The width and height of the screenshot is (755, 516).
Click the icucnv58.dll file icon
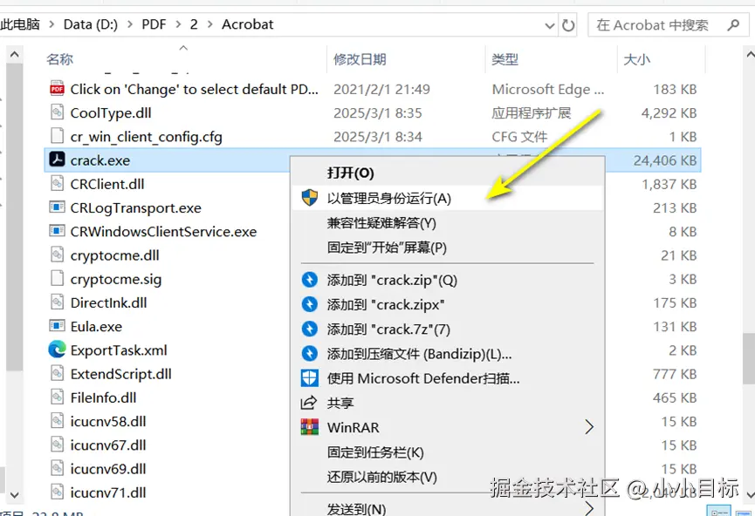(57, 421)
